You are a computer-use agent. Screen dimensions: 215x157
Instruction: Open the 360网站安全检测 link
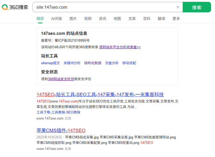coord(61,79)
